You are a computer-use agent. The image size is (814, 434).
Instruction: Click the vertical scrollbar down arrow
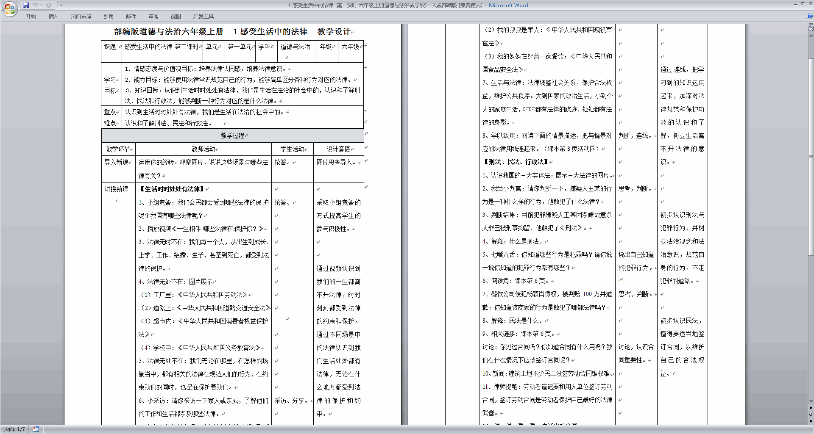[x=811, y=401]
